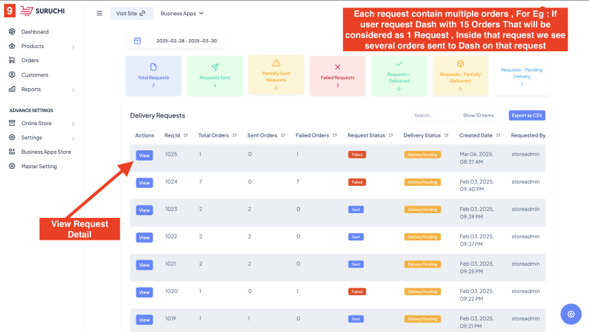
Task: Click the hamburger menu icon in header
Action: pyautogui.click(x=99, y=13)
